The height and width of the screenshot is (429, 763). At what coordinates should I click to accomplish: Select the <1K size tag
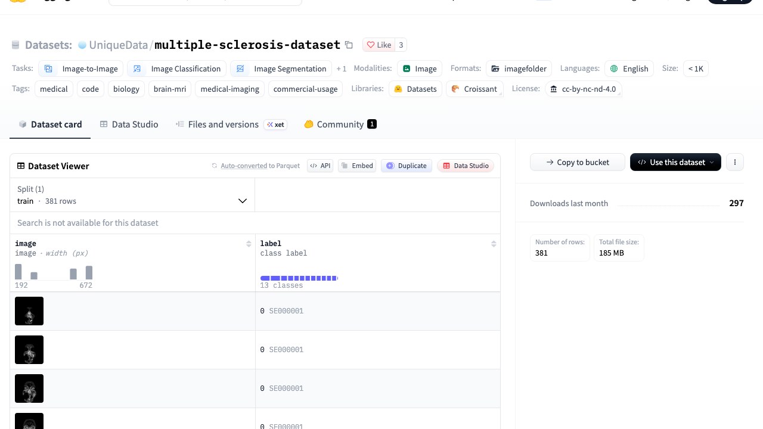pos(696,69)
